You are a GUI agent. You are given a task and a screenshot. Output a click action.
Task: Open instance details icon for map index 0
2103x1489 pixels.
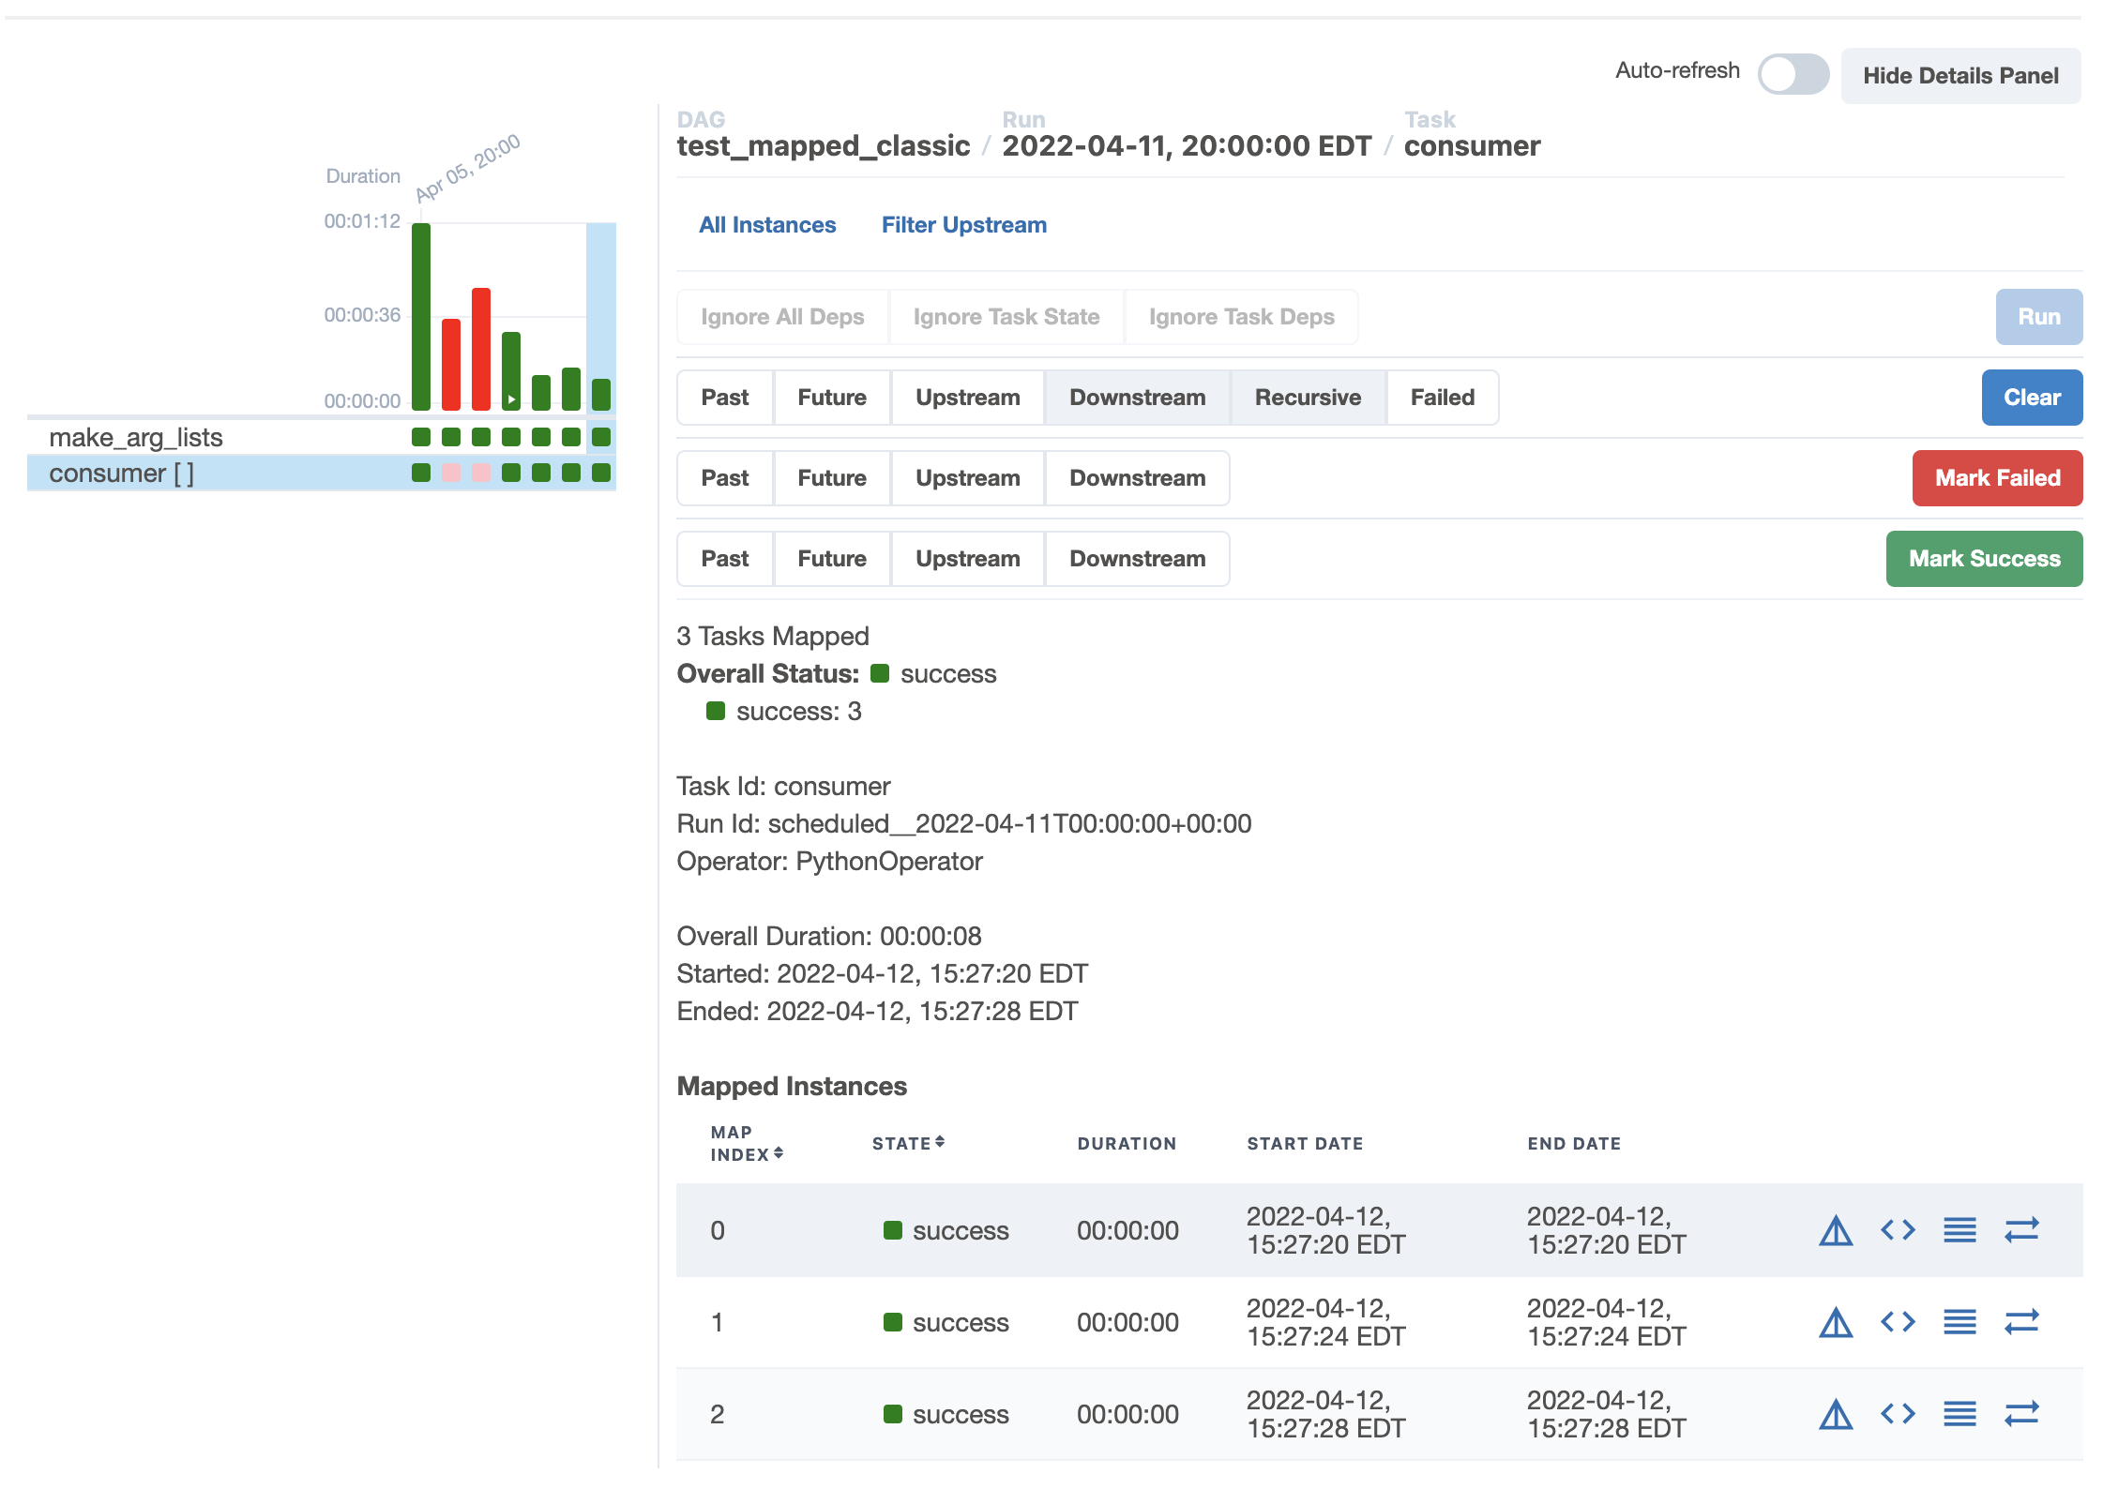click(1836, 1230)
